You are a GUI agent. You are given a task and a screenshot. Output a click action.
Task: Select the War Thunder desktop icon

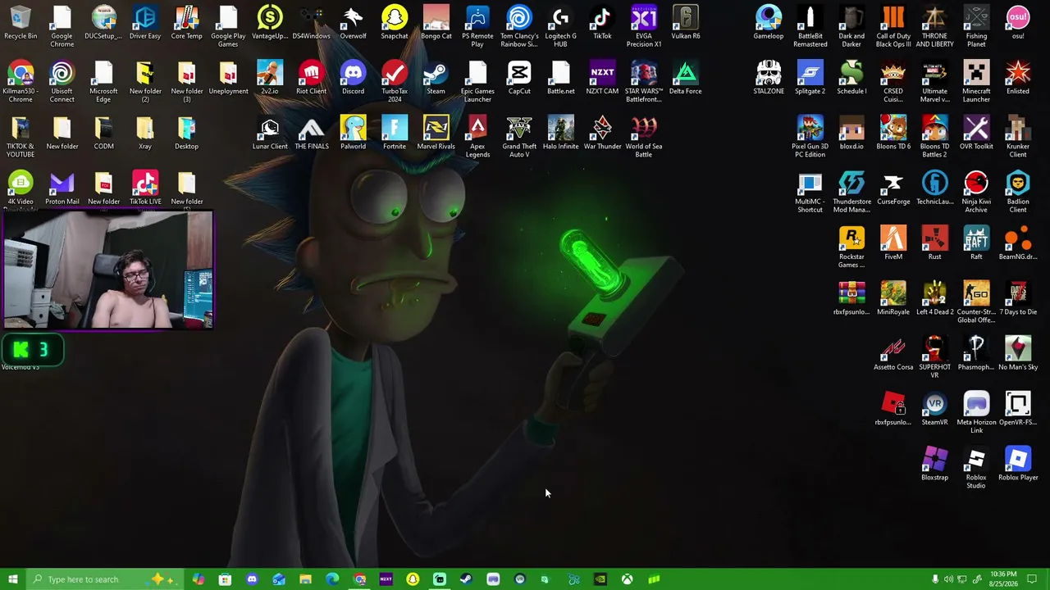(602, 134)
